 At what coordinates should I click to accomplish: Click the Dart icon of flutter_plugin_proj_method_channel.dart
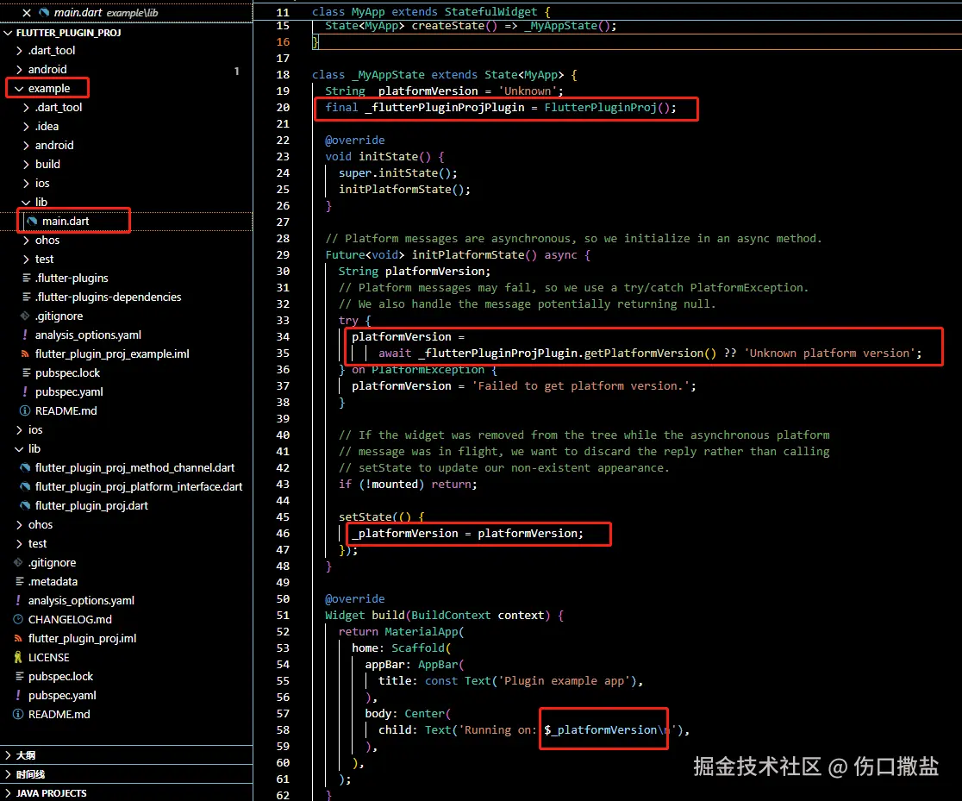click(25, 467)
